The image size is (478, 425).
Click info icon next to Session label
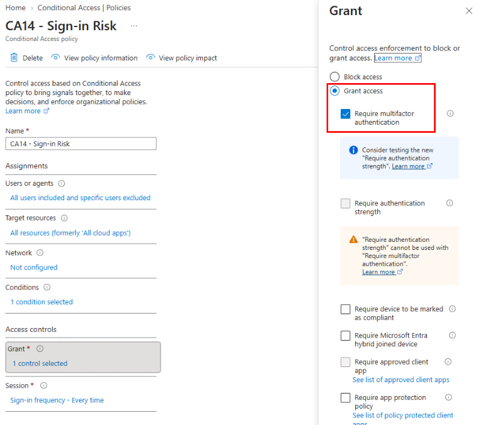(44, 385)
